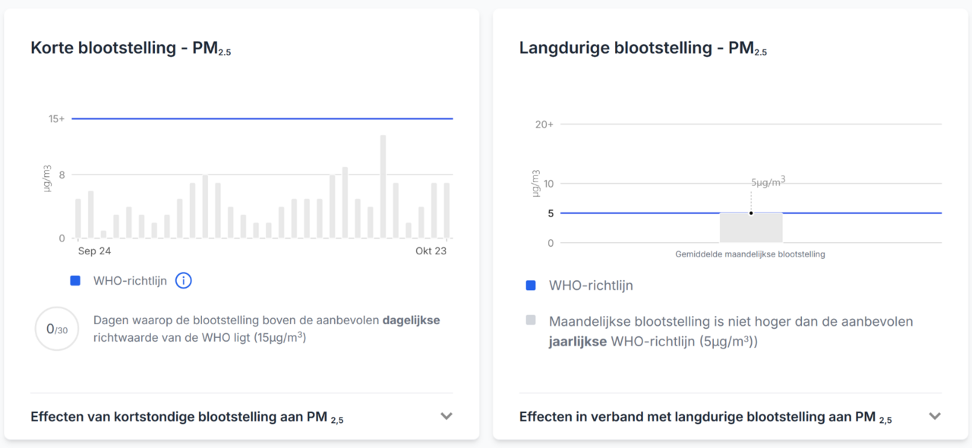
Task: Click the WHO-richtlijn legend label in Korte card
Action: point(130,281)
